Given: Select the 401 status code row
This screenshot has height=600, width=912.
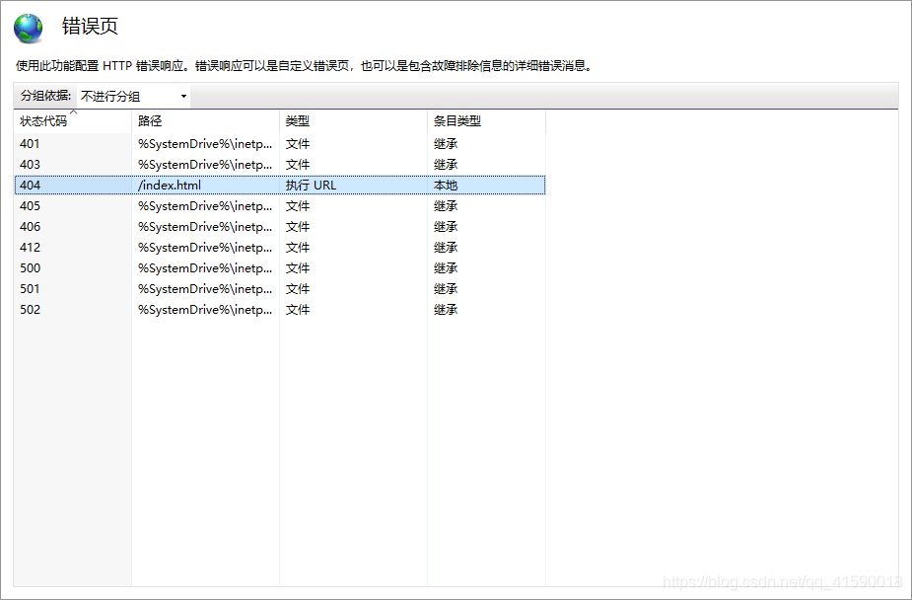Looking at the screenshot, I should (280, 144).
